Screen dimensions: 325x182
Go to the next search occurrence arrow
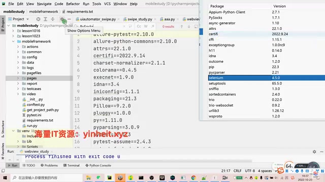click(189, 26)
